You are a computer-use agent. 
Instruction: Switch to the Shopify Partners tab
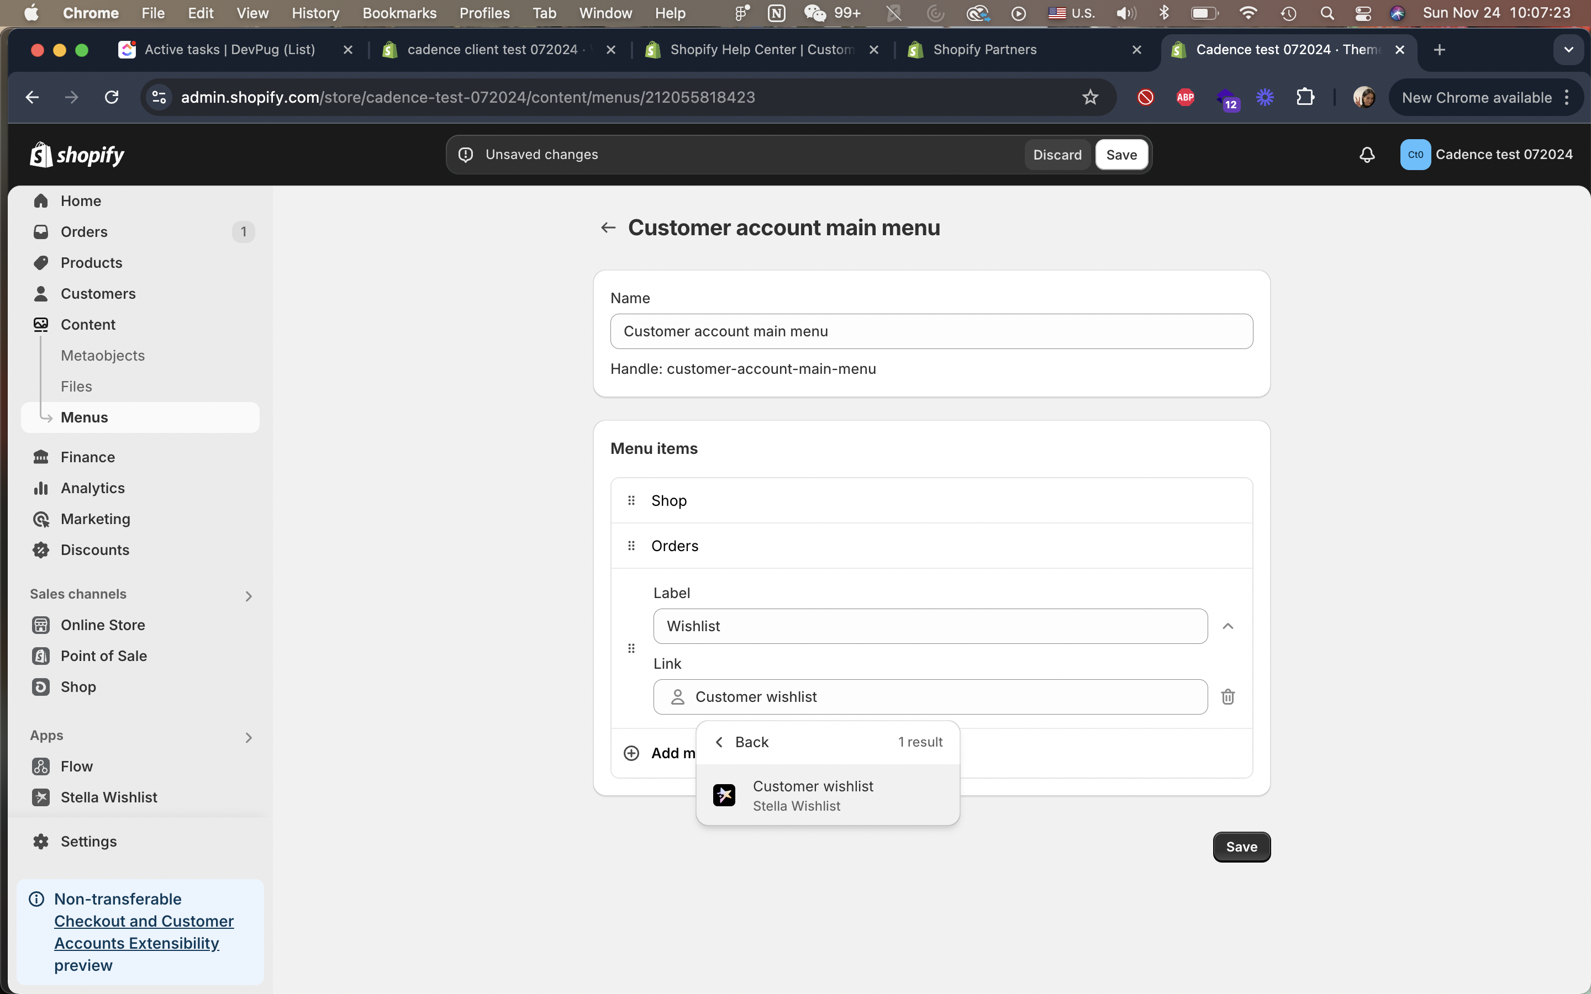click(x=984, y=50)
